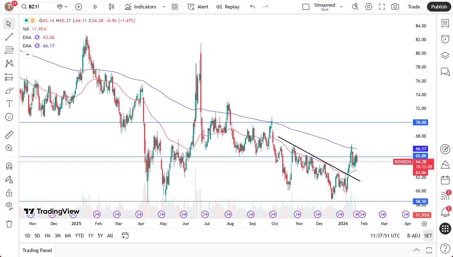Open the Indicators favorites dropdown arrow

point(163,7)
